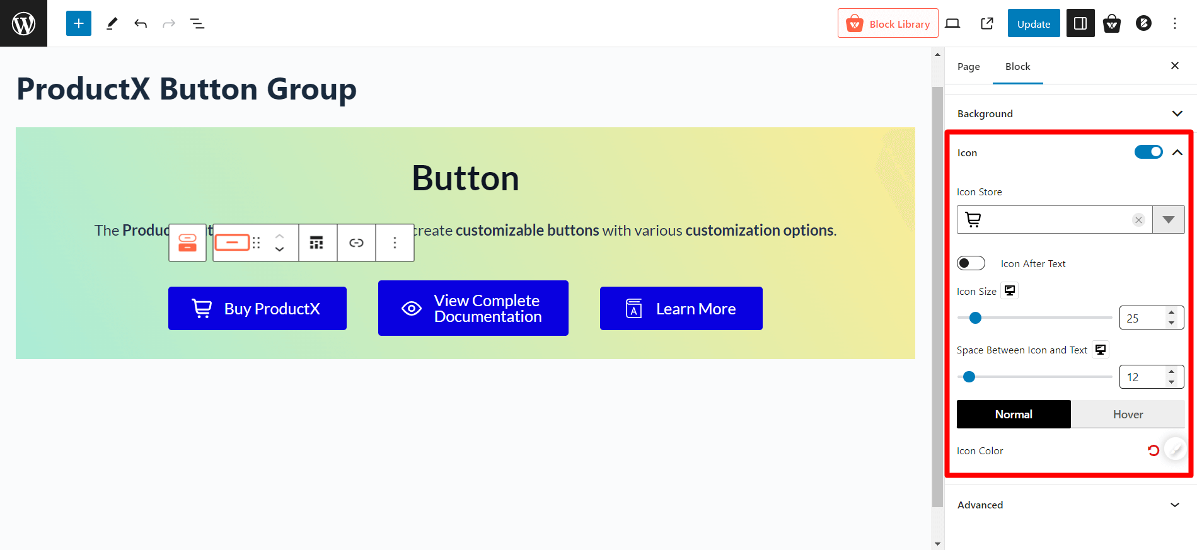This screenshot has width=1197, height=550.
Task: Select the Hover state tab
Action: coord(1128,414)
